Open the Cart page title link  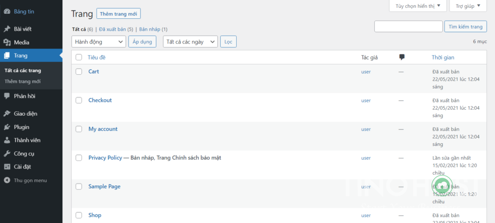click(94, 72)
